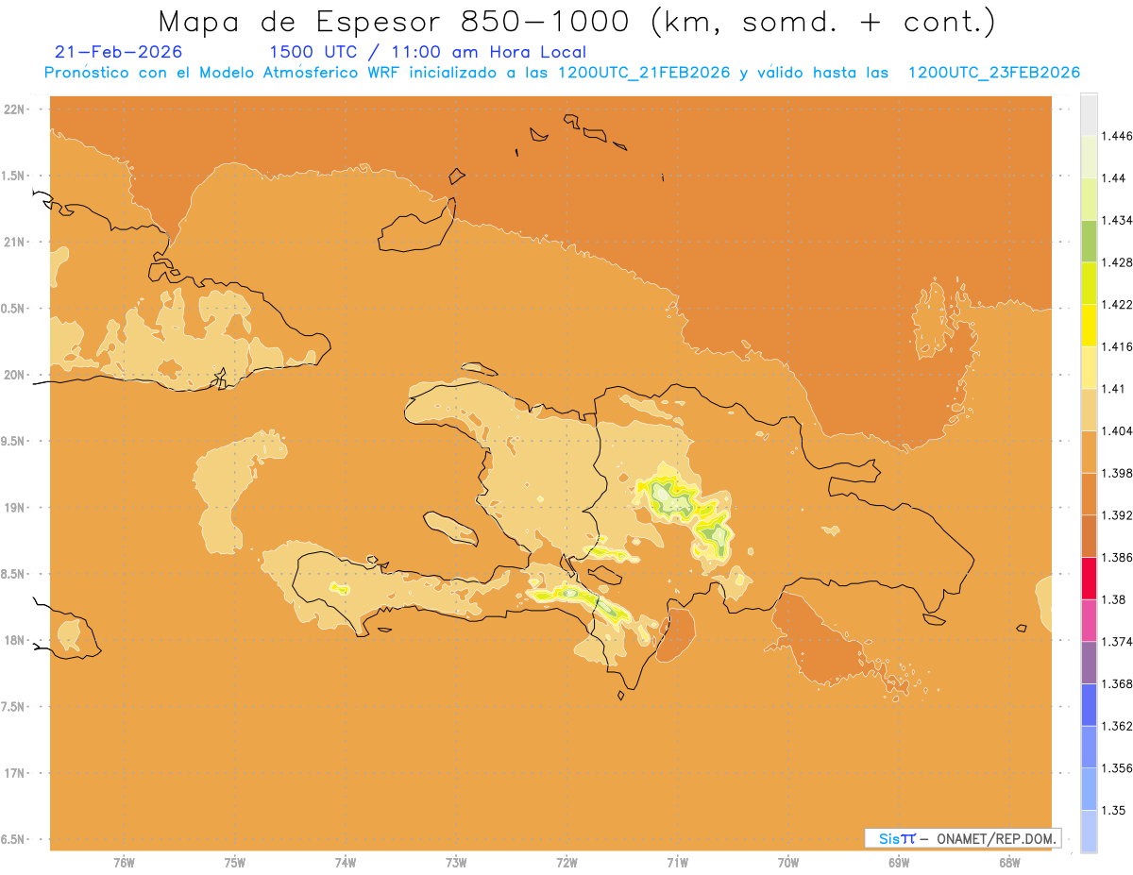Click the 'SisTT - ONAMET/REP.DOM.' credit label
Image resolution: width=1133 pixels, height=875 pixels.
tap(963, 838)
